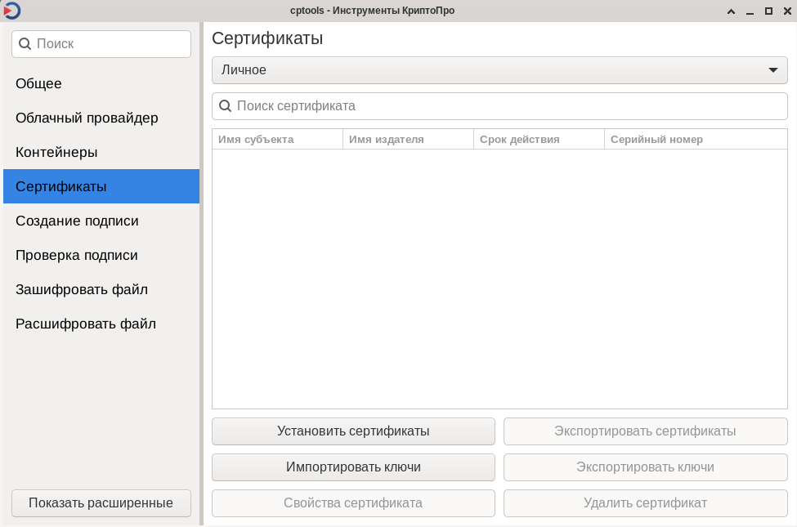
Task: Focus the Поиск sidebar search field
Action: click(101, 43)
